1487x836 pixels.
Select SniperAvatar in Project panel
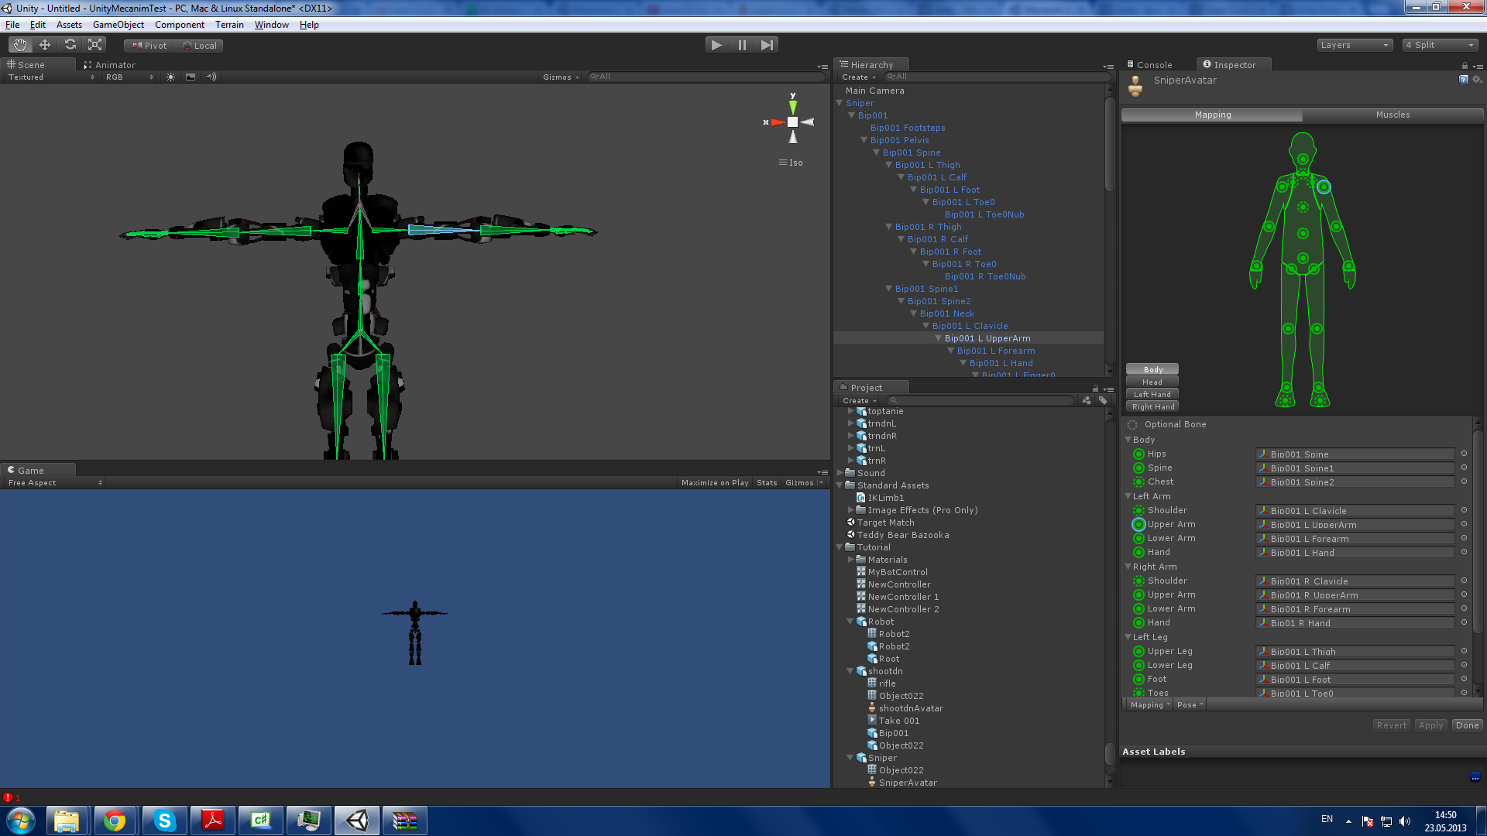(x=907, y=783)
